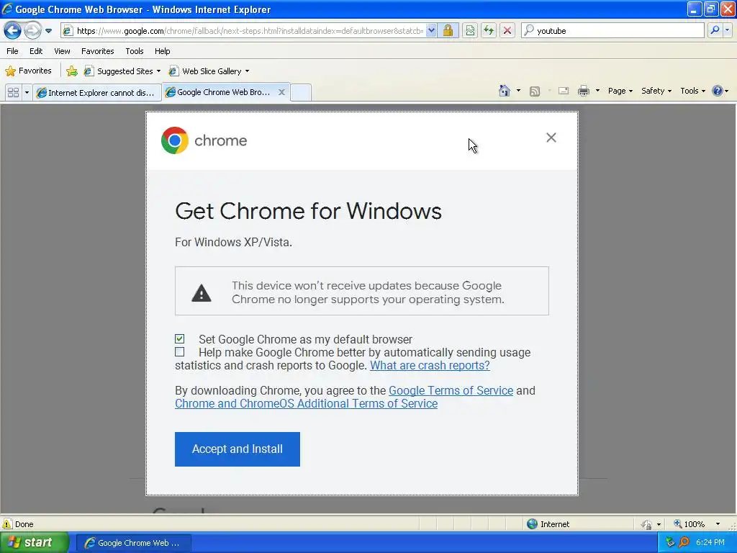Close the Get Chrome dialog
Image resolution: width=737 pixels, height=553 pixels.
551,138
